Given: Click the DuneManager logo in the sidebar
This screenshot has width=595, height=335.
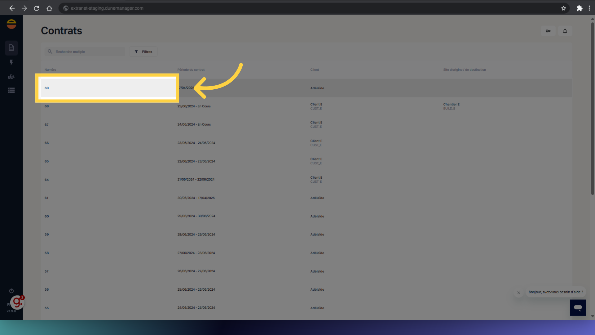Looking at the screenshot, I should [11, 24].
